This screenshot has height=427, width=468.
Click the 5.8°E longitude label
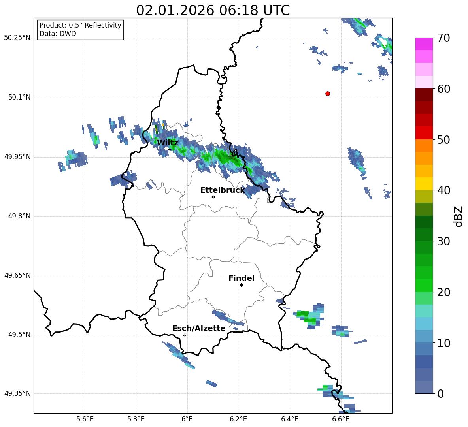click(x=136, y=419)
